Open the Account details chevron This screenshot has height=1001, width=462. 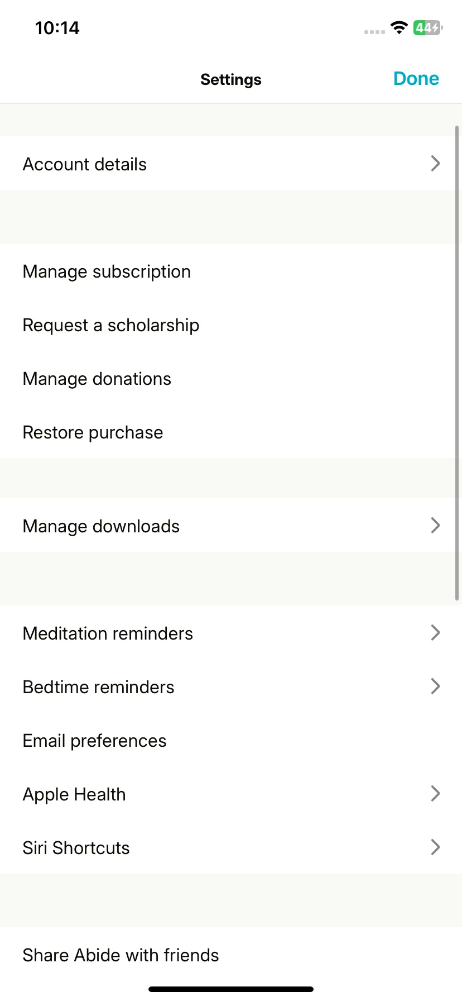436,163
